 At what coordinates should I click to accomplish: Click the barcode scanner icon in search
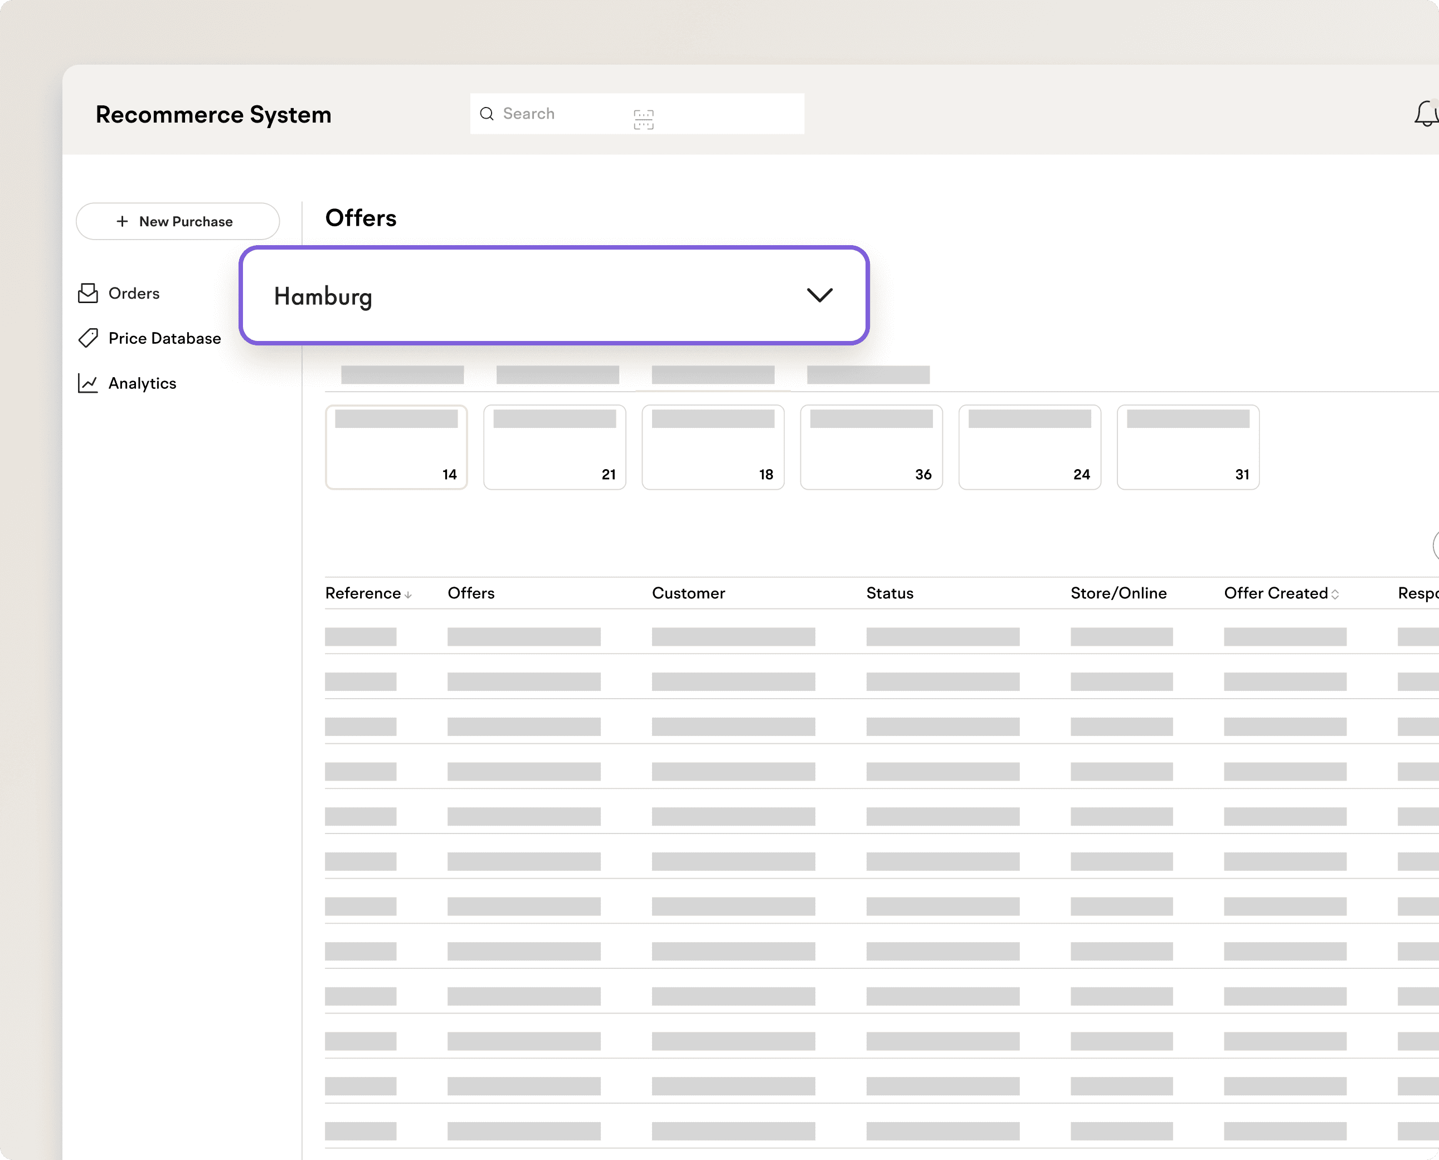coord(643,120)
